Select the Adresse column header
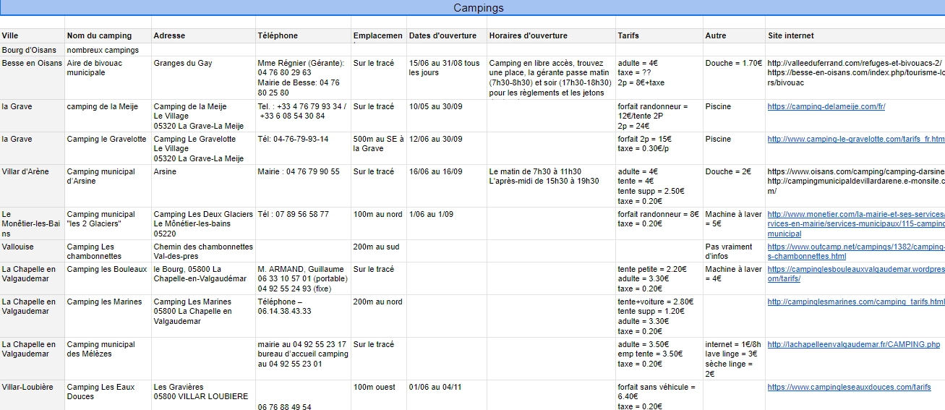The image size is (945, 410). point(203,35)
